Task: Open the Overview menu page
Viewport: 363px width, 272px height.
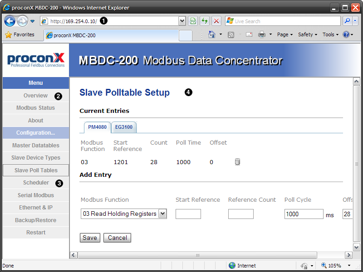Action: (x=36, y=96)
